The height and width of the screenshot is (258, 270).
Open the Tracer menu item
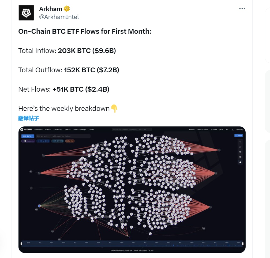tap(91, 129)
